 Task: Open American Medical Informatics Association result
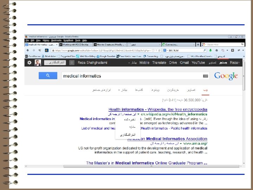tap(167, 139)
